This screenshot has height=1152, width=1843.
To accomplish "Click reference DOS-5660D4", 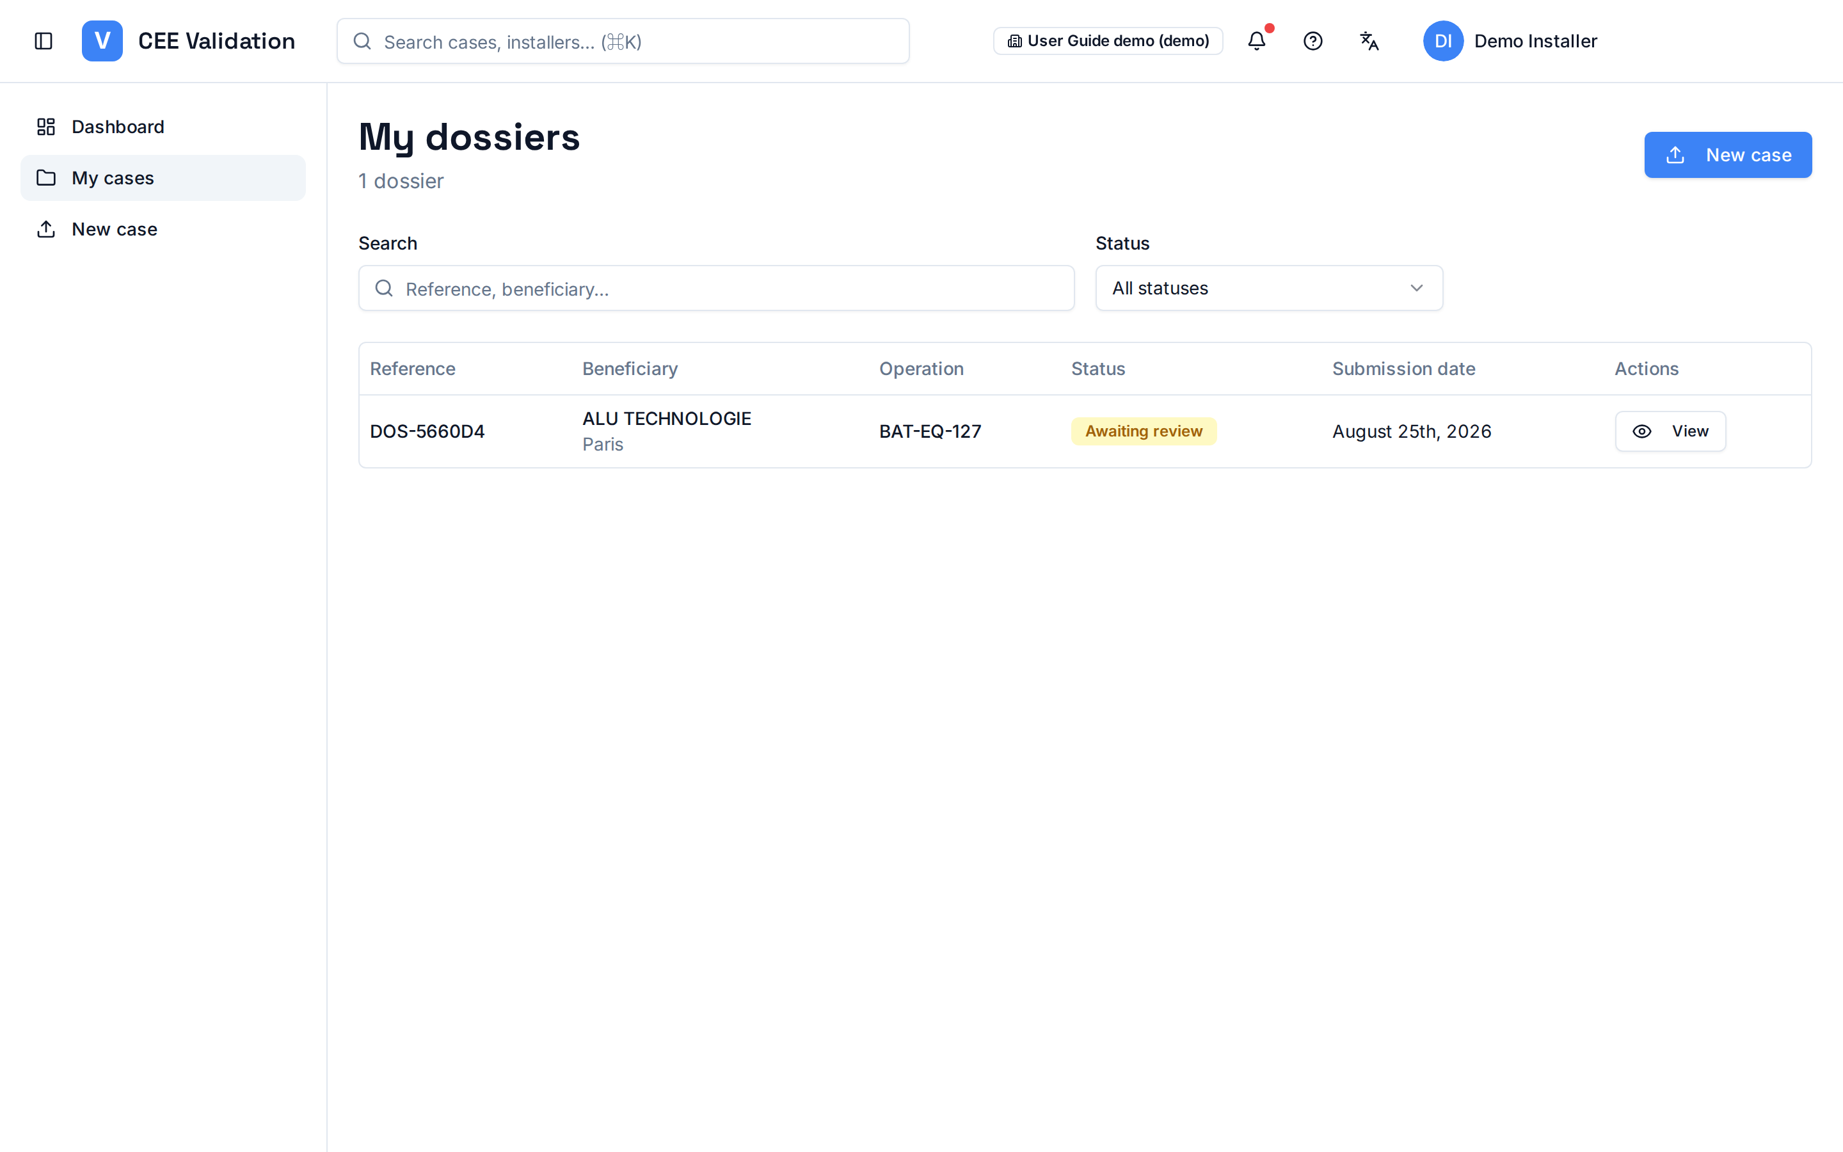I will pyautogui.click(x=427, y=431).
